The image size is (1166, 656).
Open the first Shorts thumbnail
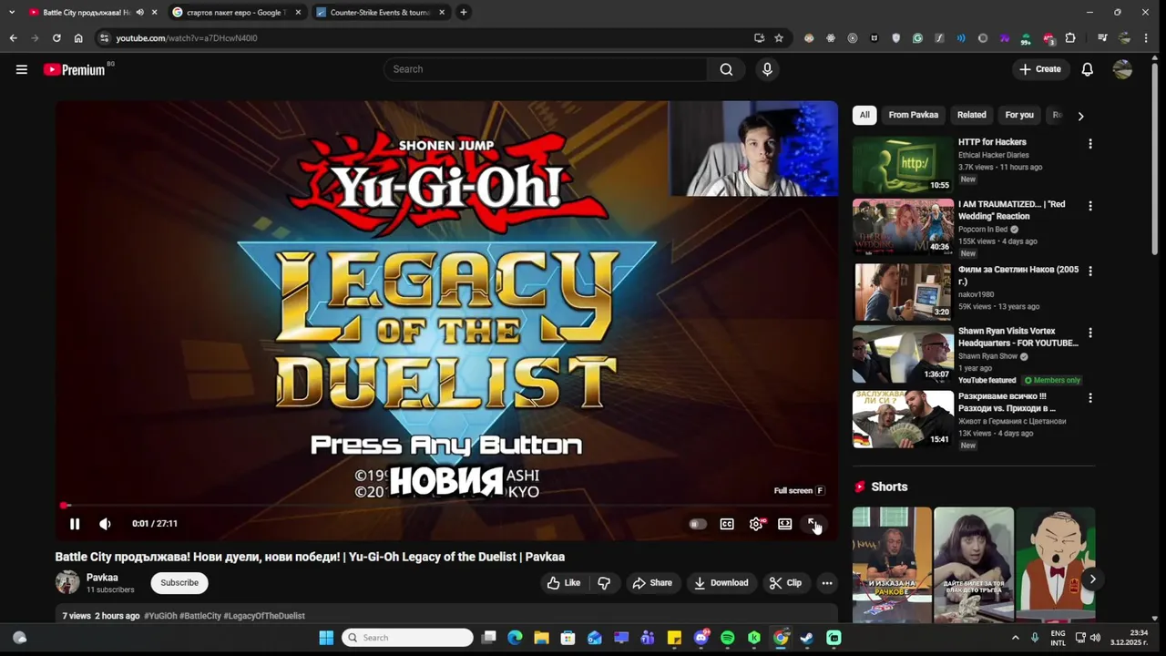pyautogui.click(x=892, y=565)
